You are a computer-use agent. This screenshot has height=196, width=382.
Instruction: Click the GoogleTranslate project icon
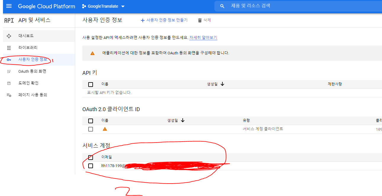coord(84,6)
